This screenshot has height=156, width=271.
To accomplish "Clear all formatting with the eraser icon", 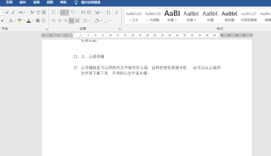I will pos(32,12).
